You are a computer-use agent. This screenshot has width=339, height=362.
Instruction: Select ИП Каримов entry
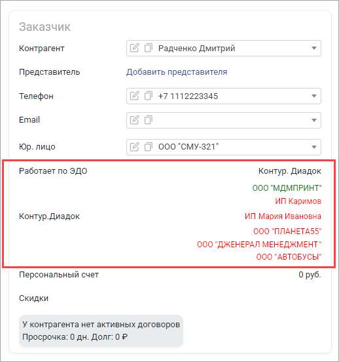pyautogui.click(x=298, y=201)
